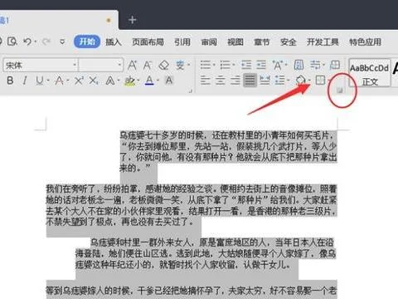The height and width of the screenshot is (299, 398).
Task: Open the phonetic guide 变 icon
Action: (x=180, y=66)
